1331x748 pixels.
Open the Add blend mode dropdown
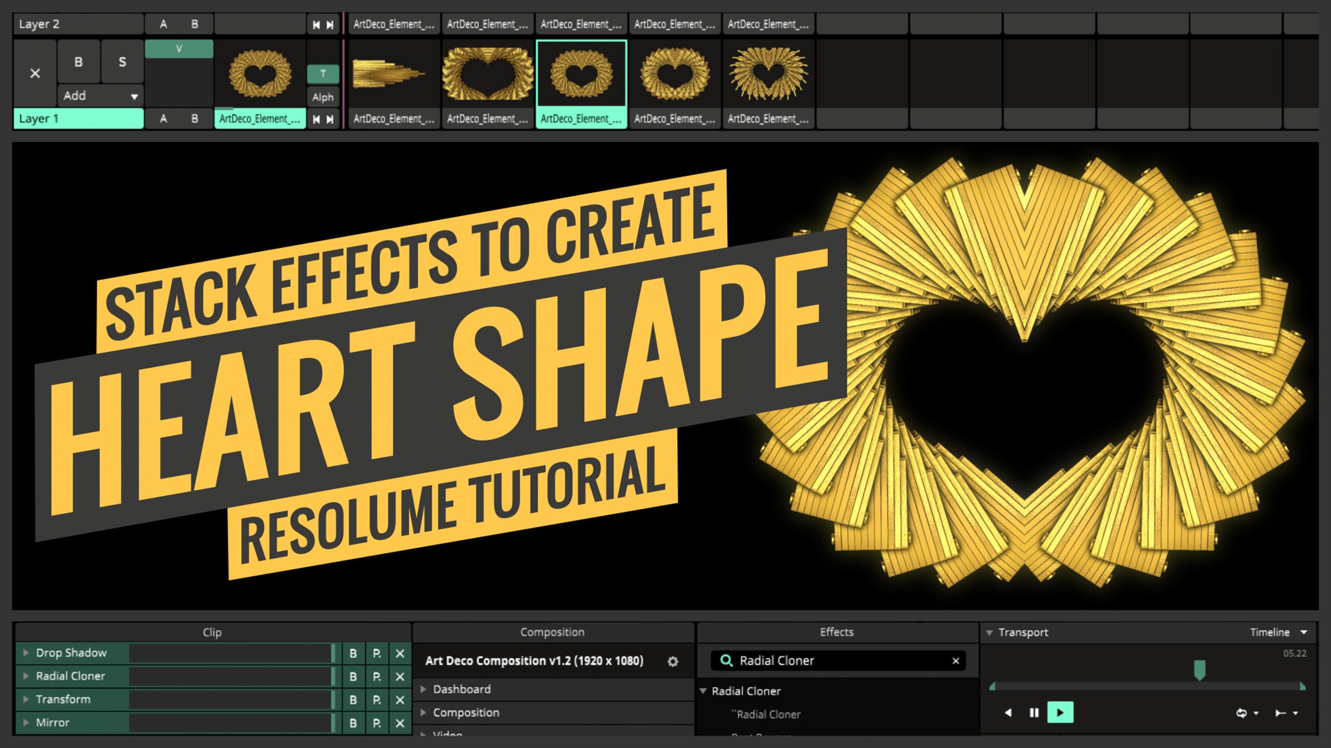click(100, 96)
